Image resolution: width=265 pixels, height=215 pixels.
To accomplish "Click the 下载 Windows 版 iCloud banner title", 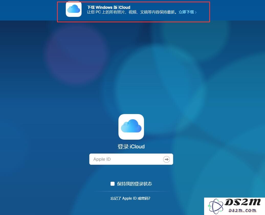I will pyautogui.click(x=108, y=7).
